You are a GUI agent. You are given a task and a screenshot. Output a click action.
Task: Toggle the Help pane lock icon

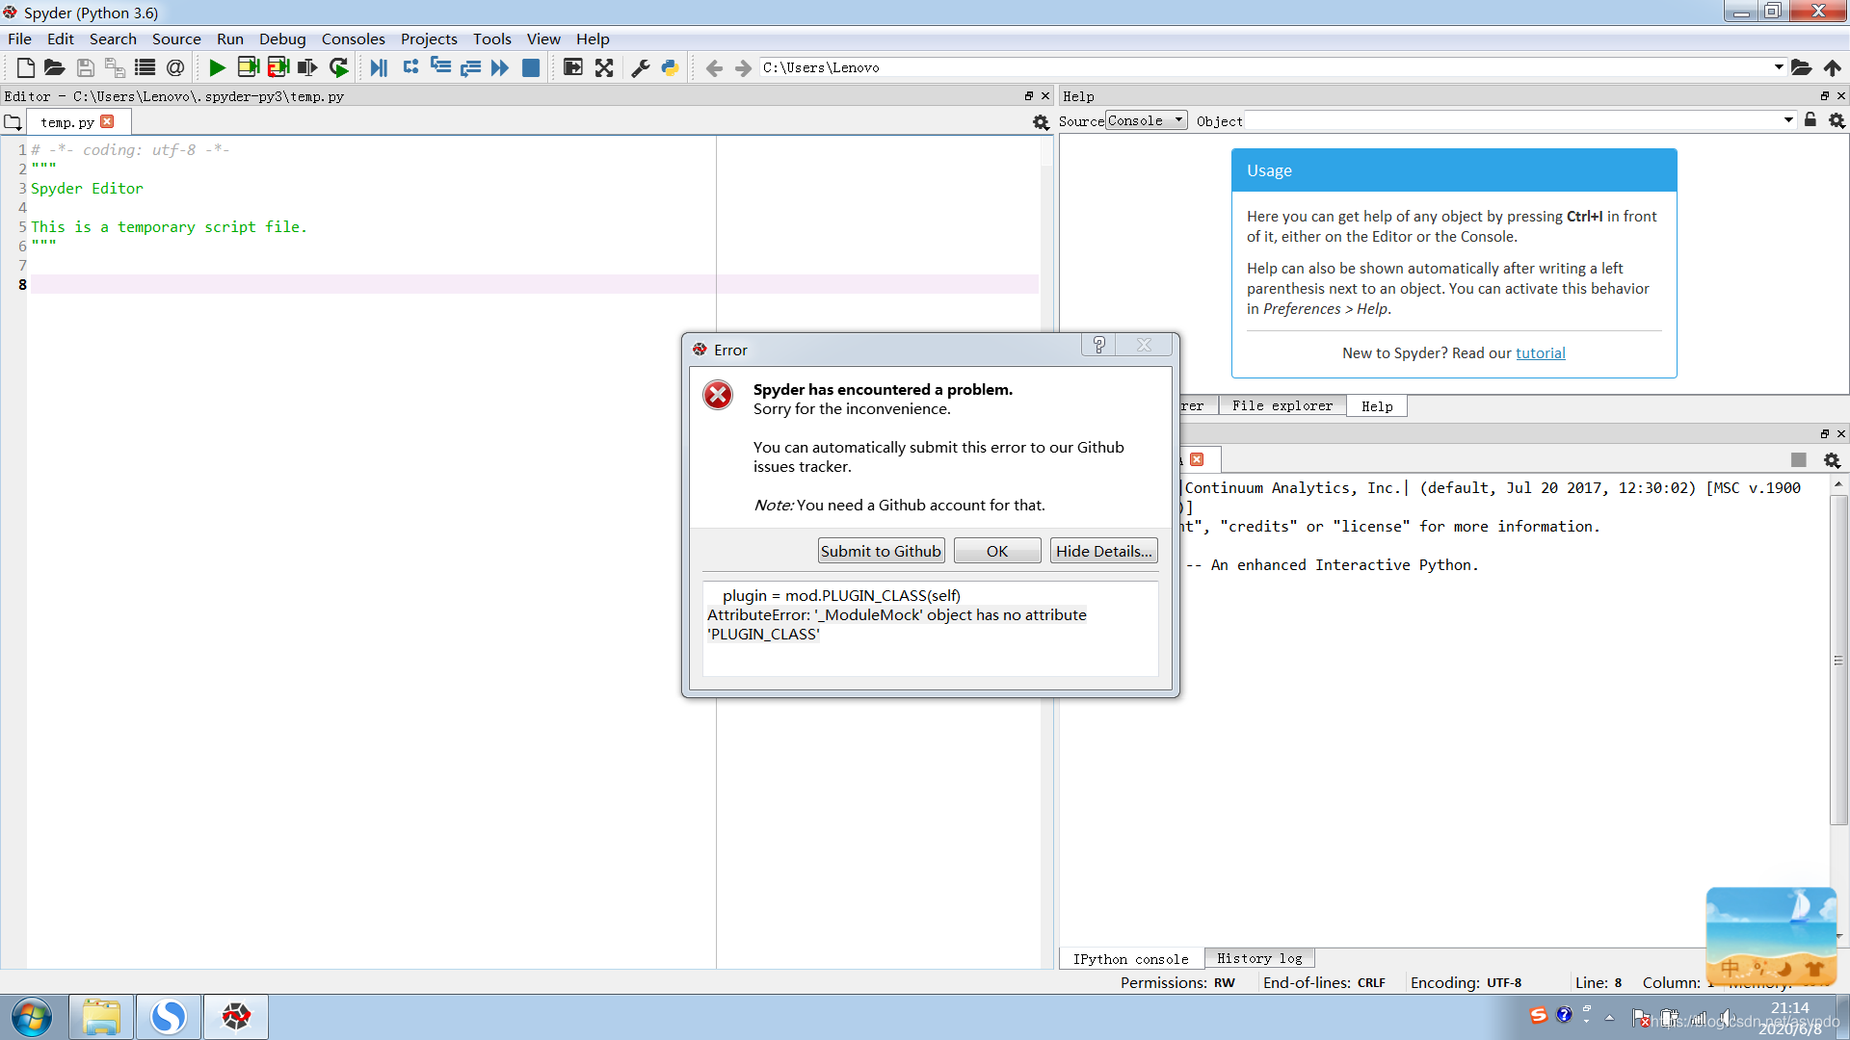pyautogui.click(x=1810, y=120)
